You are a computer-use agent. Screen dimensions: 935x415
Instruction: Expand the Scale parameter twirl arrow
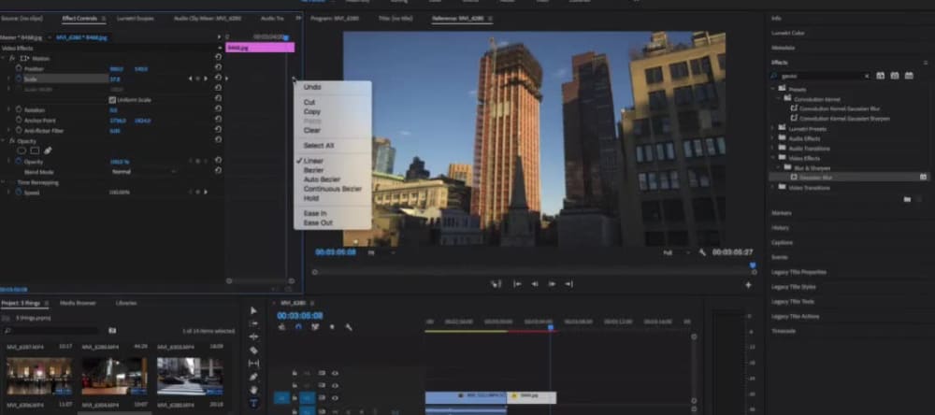pos(9,79)
